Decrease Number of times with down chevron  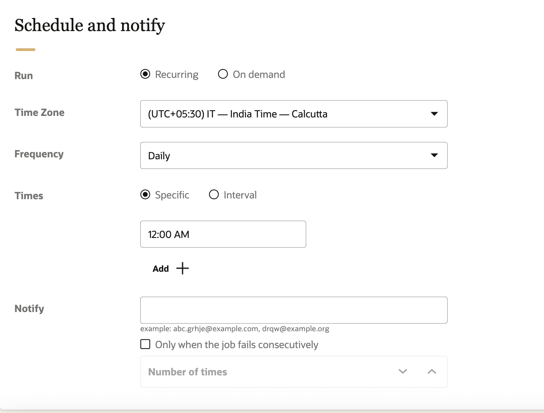(403, 372)
